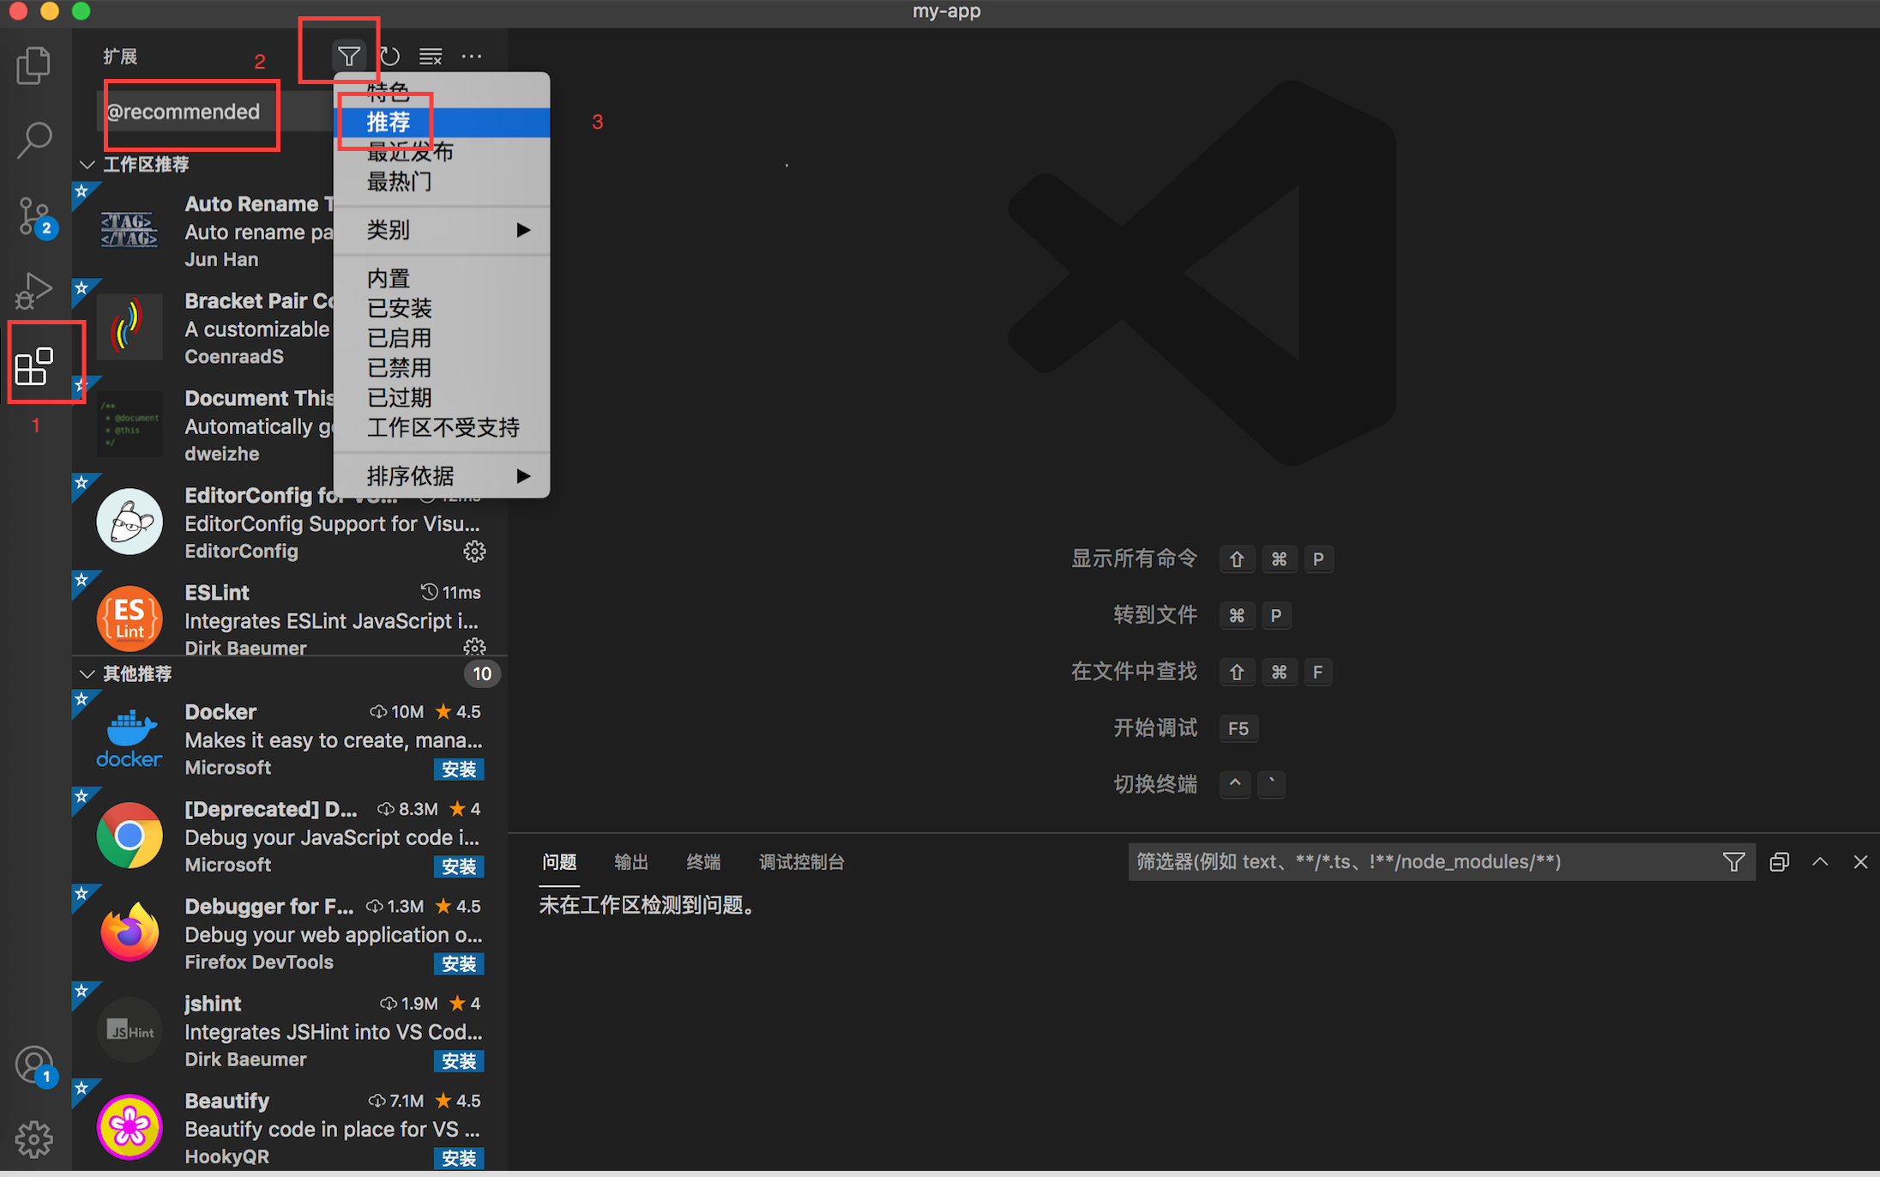This screenshot has width=1880, height=1177.
Task: Switch to the 输出 panel tab
Action: (x=631, y=862)
